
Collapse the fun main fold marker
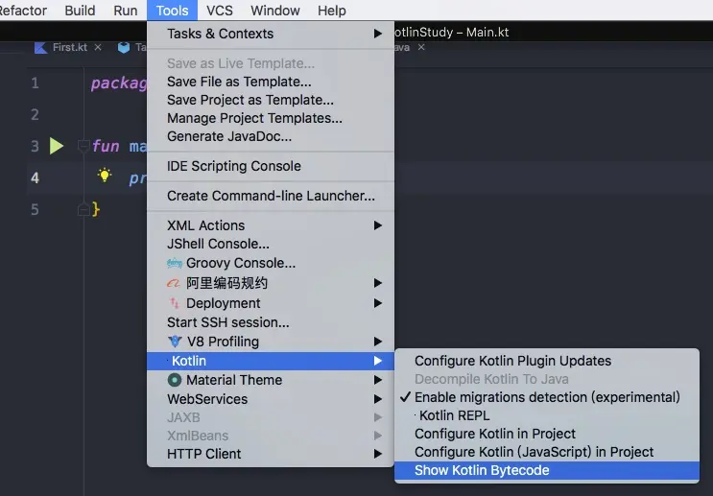[83, 146]
